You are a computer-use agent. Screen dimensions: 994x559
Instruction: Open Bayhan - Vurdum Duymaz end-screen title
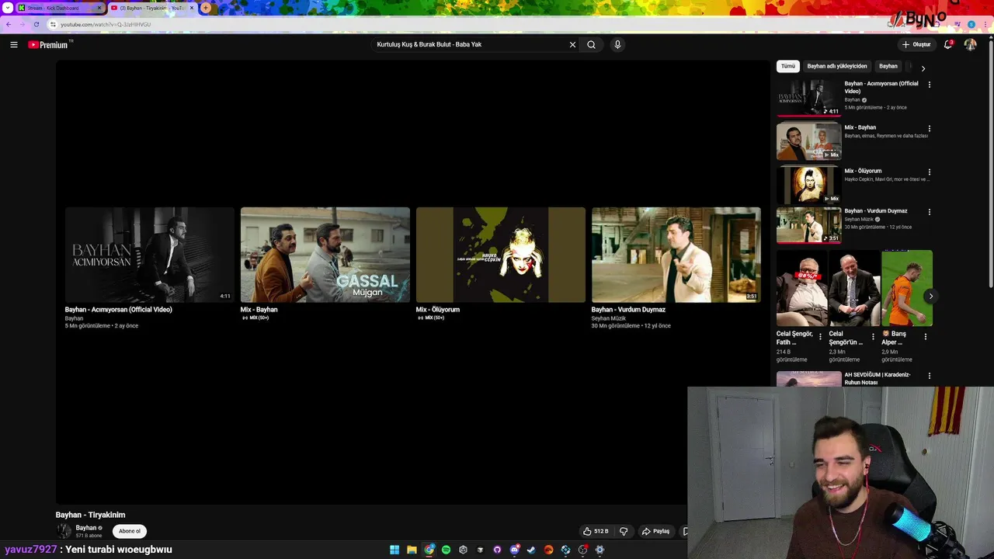[628, 310]
